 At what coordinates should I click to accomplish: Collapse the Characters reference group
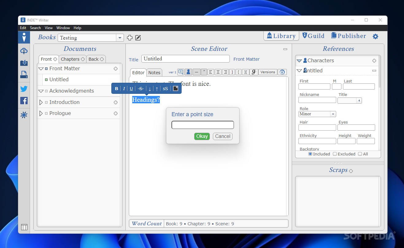tap(299, 61)
